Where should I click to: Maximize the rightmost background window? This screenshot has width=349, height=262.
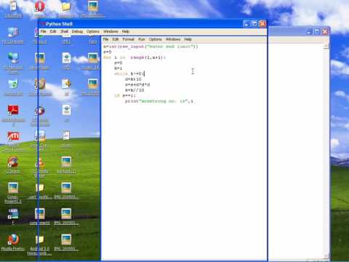(317, 32)
